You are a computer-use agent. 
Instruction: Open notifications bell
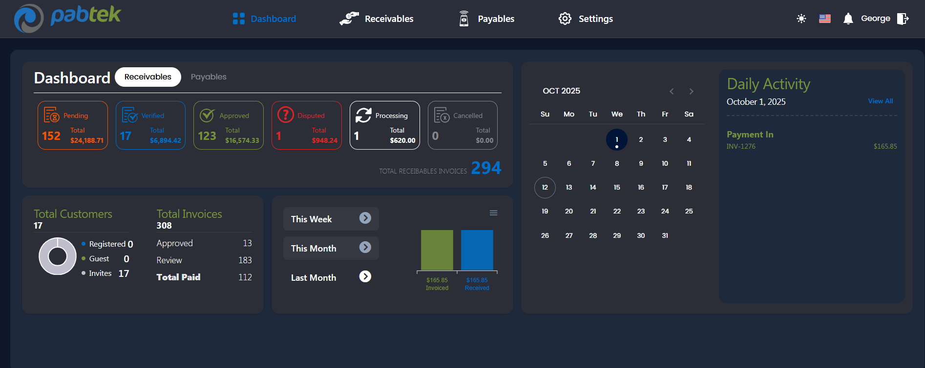pyautogui.click(x=848, y=19)
